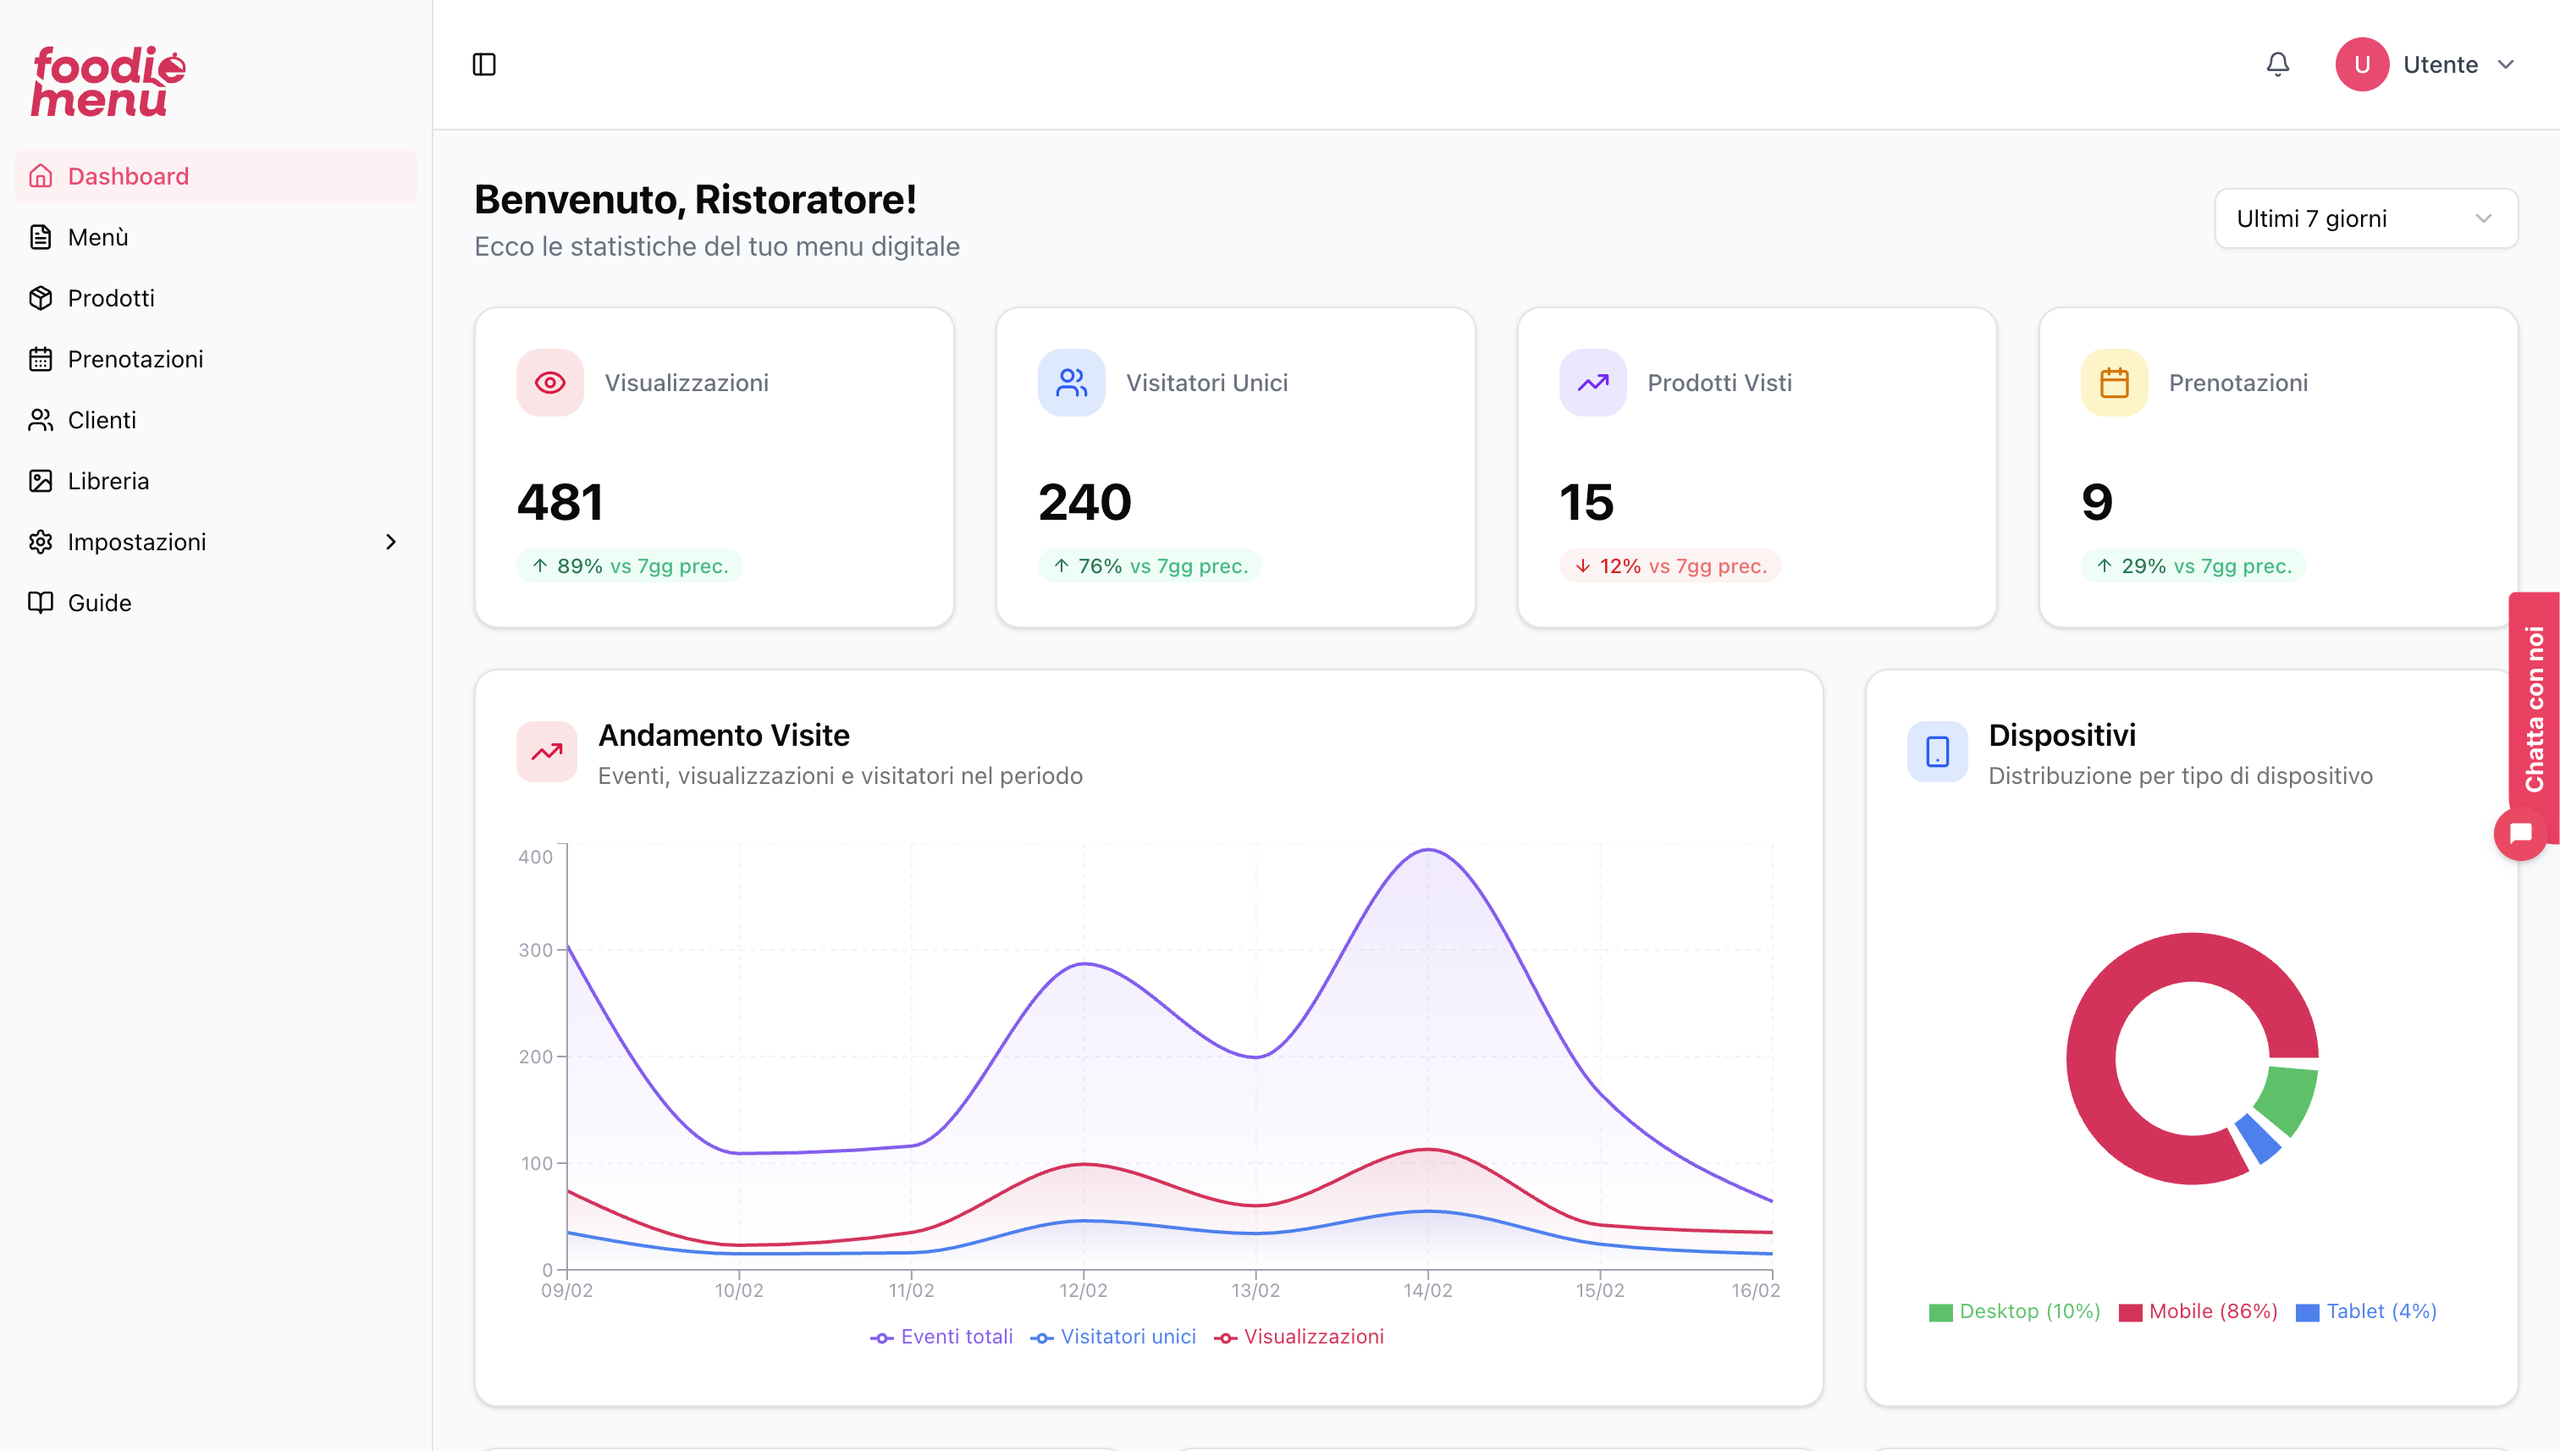Toggle Visualizzazioni series in chart legend
The height and width of the screenshot is (1451, 2560).
pyautogui.click(x=1299, y=1338)
